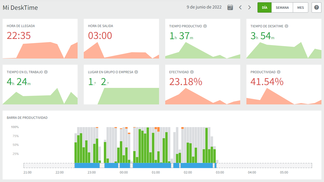Select the Efectividad value 23.18%
The width and height of the screenshot is (324, 182).
186,82
